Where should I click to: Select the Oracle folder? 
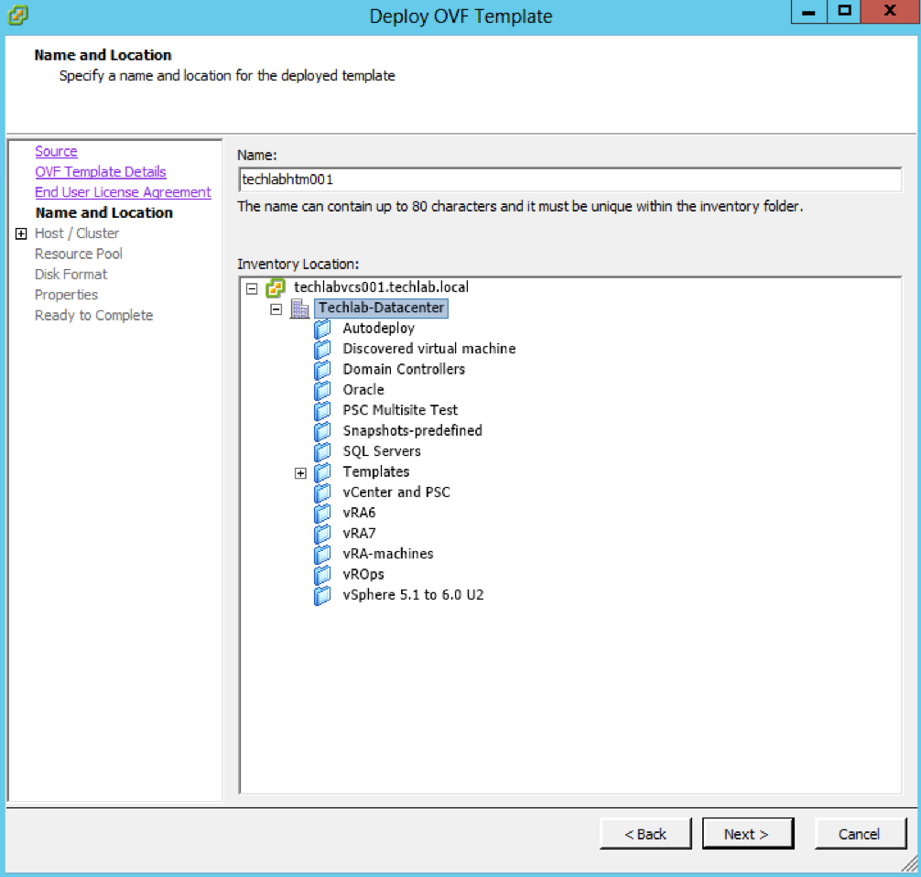[363, 390]
